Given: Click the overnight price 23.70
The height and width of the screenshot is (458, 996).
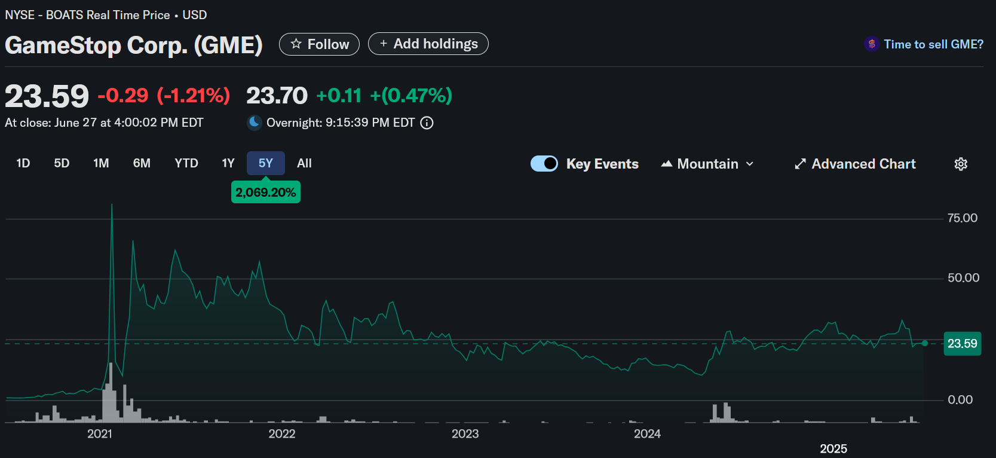Looking at the screenshot, I should [277, 96].
